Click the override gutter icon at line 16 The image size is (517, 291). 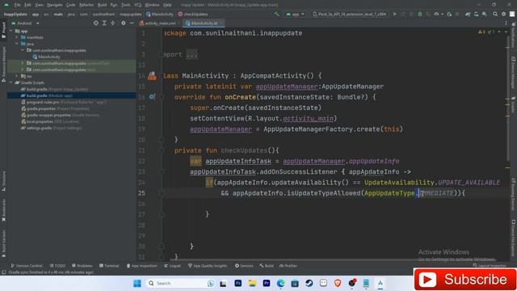pos(151,97)
